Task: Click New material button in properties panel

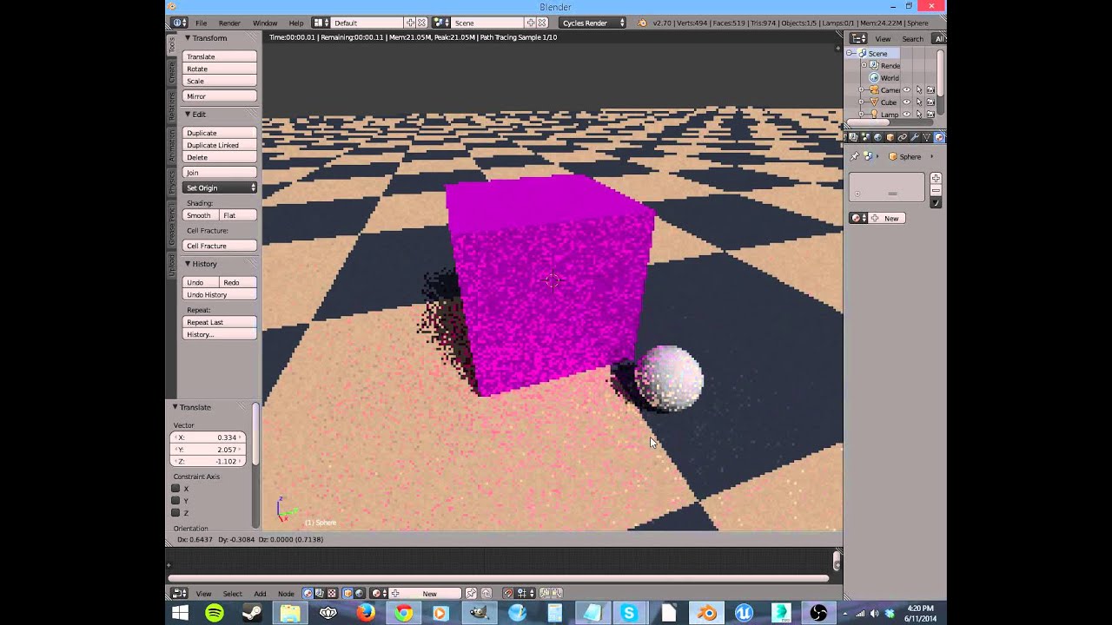Action: click(886, 218)
